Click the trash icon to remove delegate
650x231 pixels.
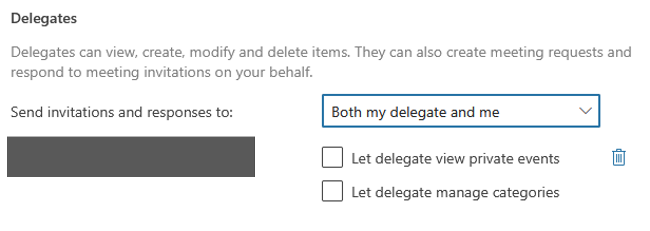click(x=618, y=158)
